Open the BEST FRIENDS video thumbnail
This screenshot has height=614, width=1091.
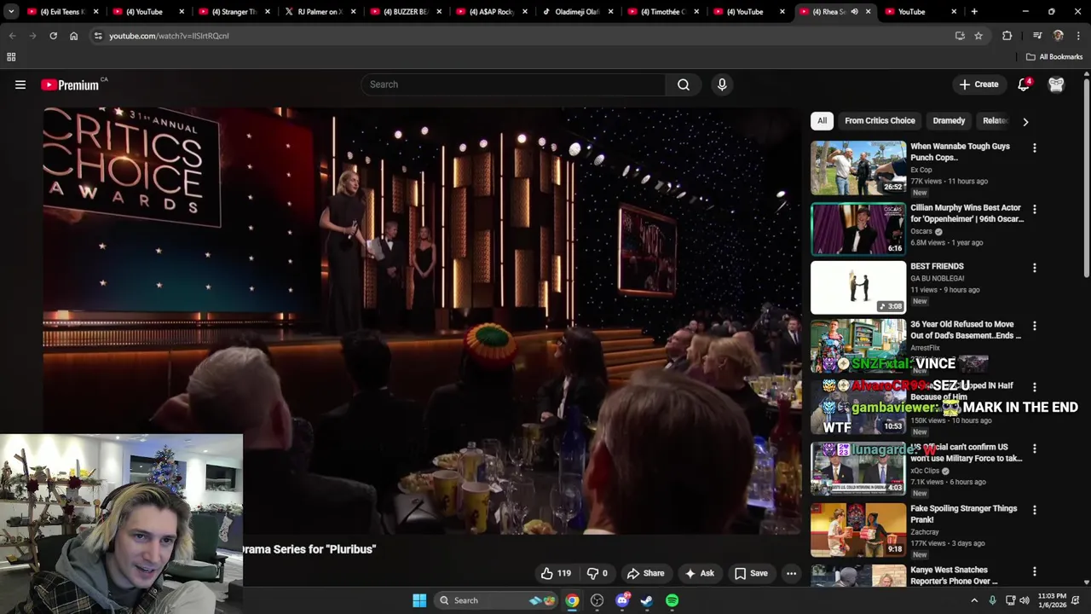(858, 288)
